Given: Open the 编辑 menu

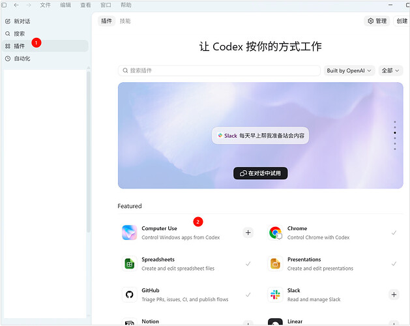Looking at the screenshot, I should (x=65, y=5).
